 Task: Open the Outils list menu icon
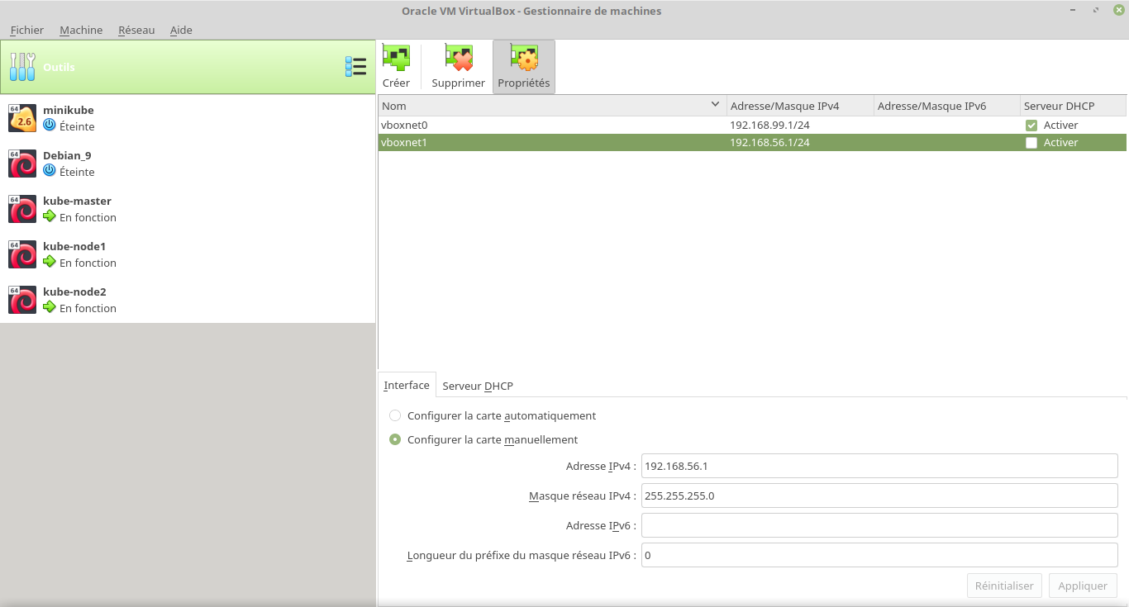pos(355,67)
